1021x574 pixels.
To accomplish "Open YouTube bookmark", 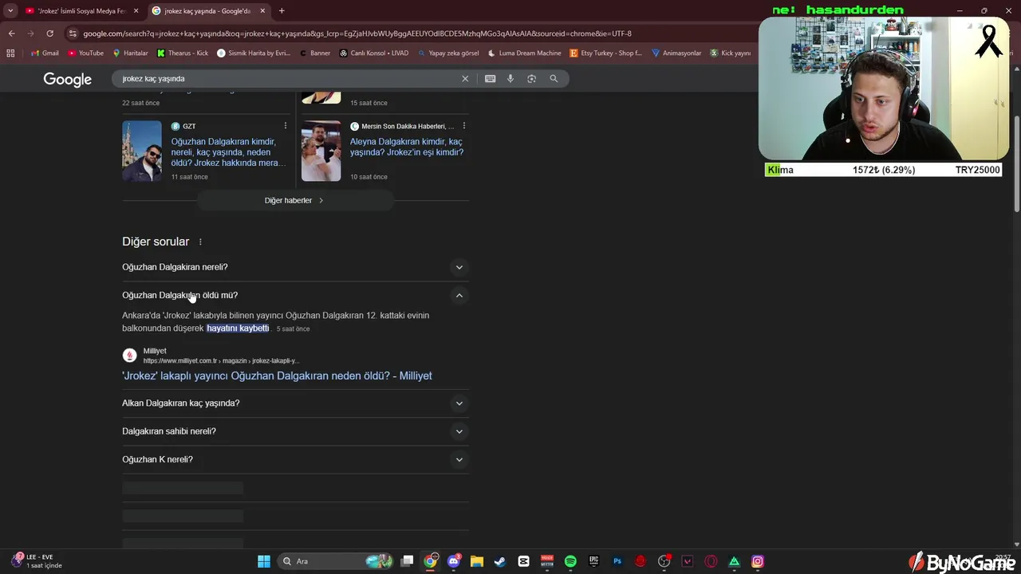I will [x=85, y=53].
